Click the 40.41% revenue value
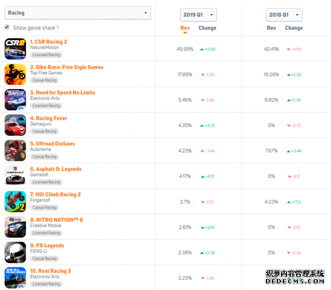 [271, 49]
